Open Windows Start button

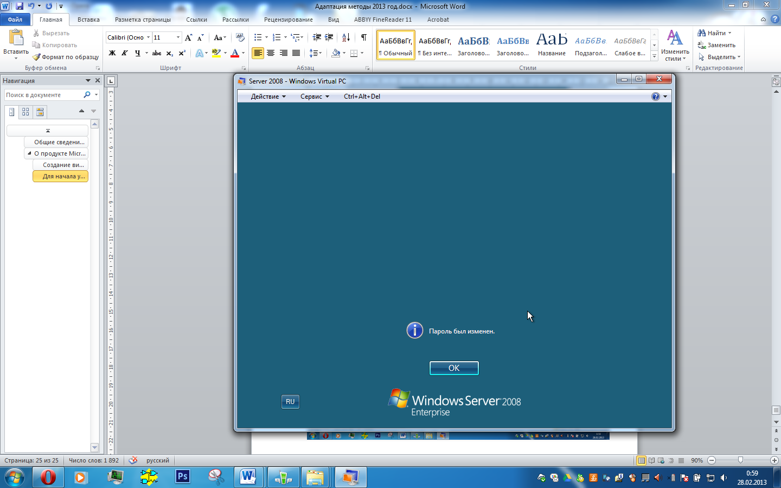[x=15, y=477]
